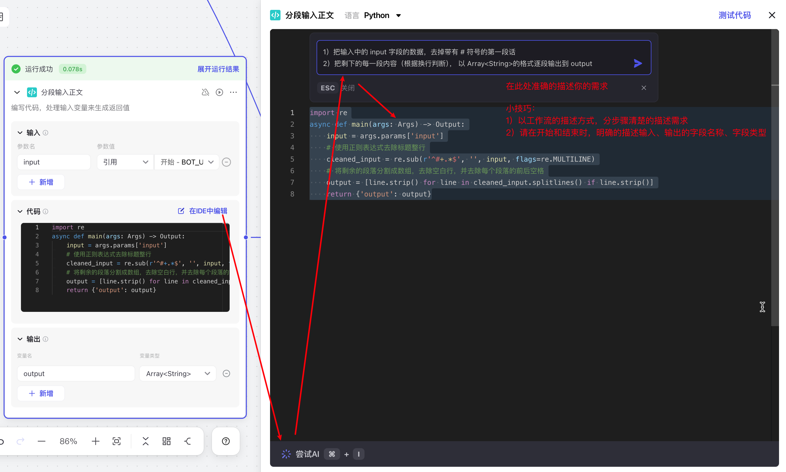Click the fit-to-screen canvas icon
This screenshot has width=786, height=472.
117,441
